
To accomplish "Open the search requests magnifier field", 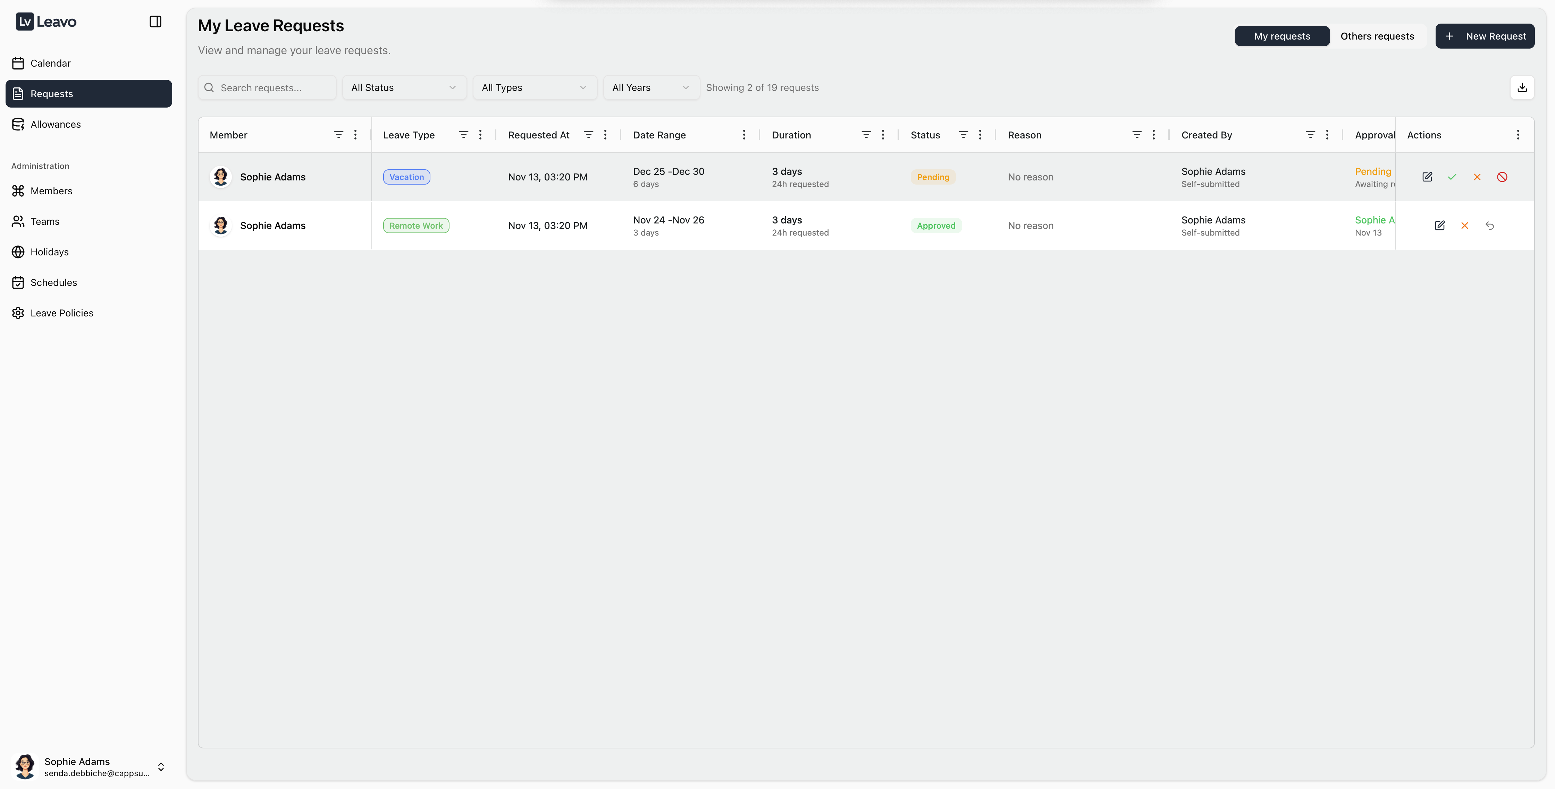I will (x=267, y=87).
